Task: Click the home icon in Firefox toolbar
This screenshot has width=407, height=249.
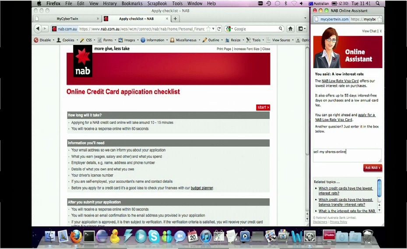Action: (291, 29)
